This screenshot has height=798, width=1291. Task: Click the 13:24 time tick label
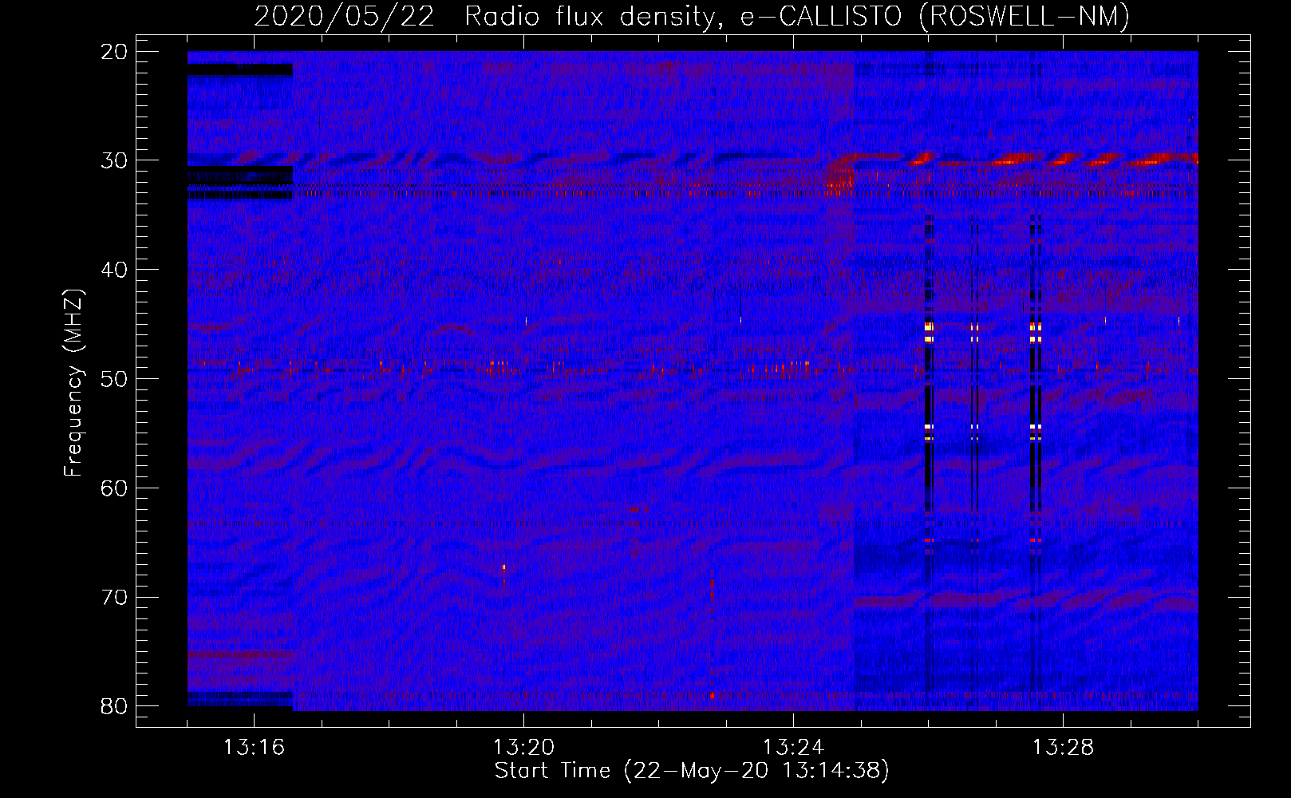[793, 748]
